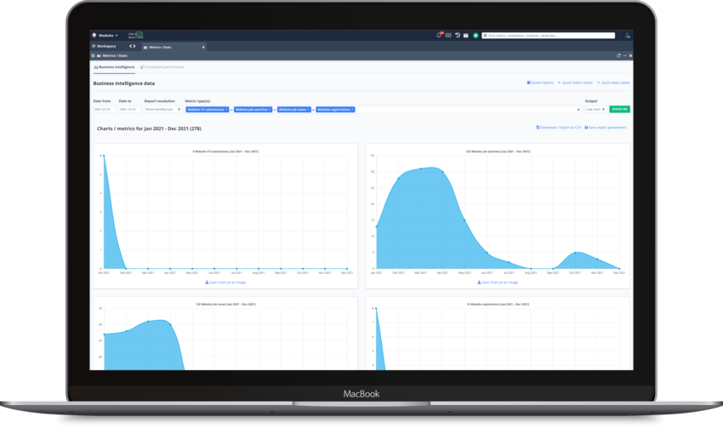Remove the Website job searches tag
The width and height of the screenshot is (723, 428).
[270, 110]
